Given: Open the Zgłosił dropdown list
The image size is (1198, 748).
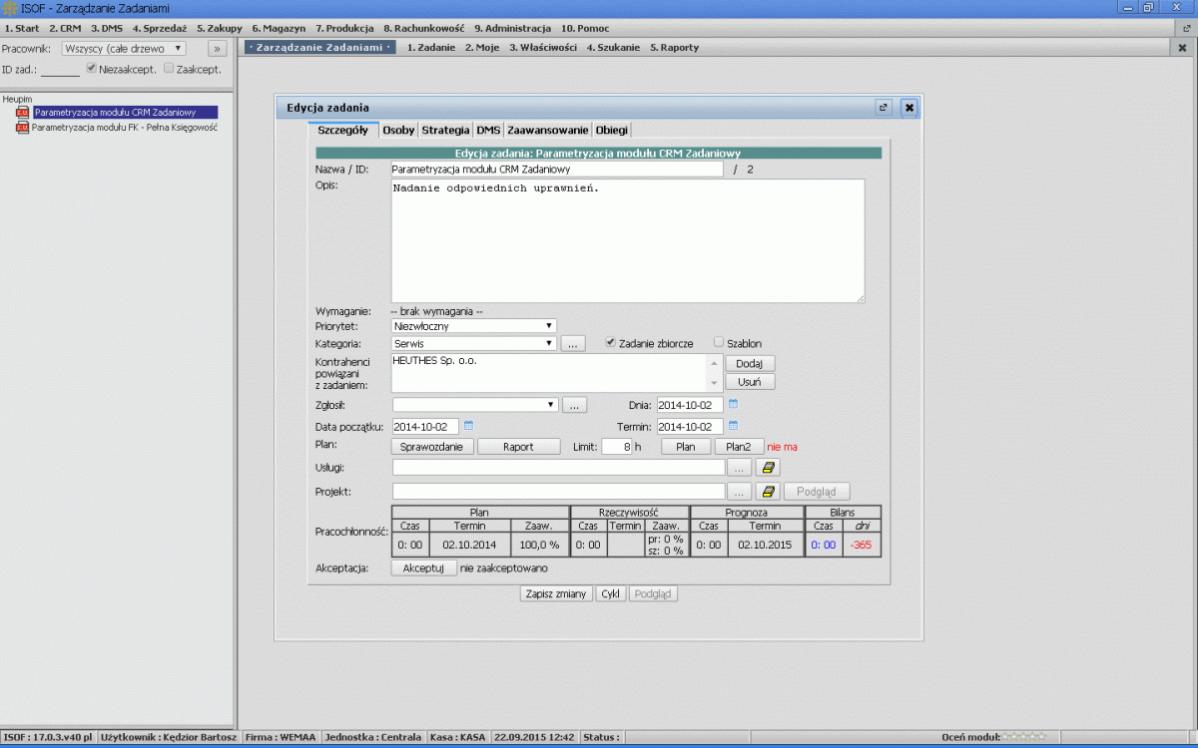Looking at the screenshot, I should tap(474, 405).
